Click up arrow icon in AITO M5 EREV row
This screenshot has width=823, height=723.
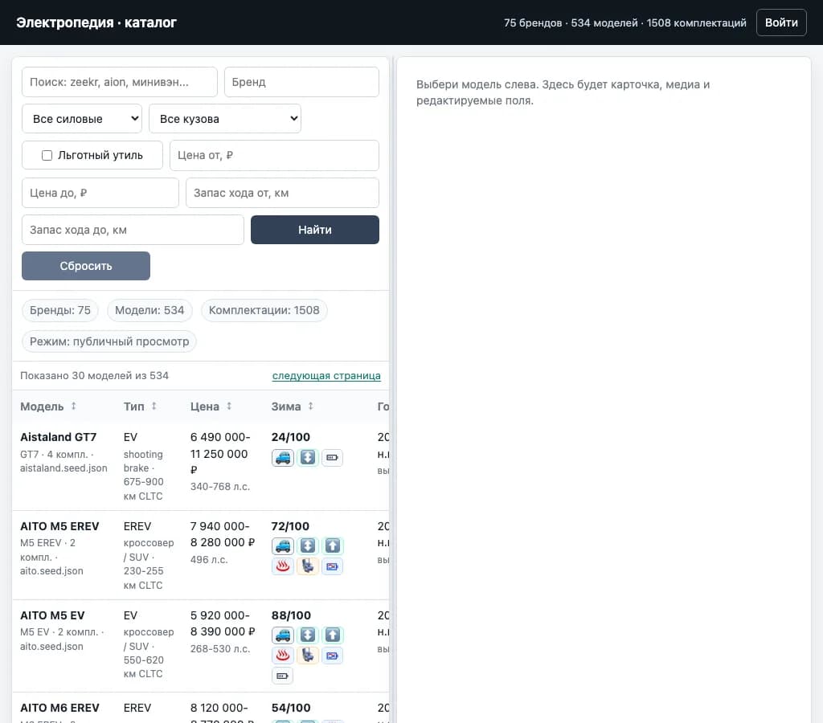(332, 546)
